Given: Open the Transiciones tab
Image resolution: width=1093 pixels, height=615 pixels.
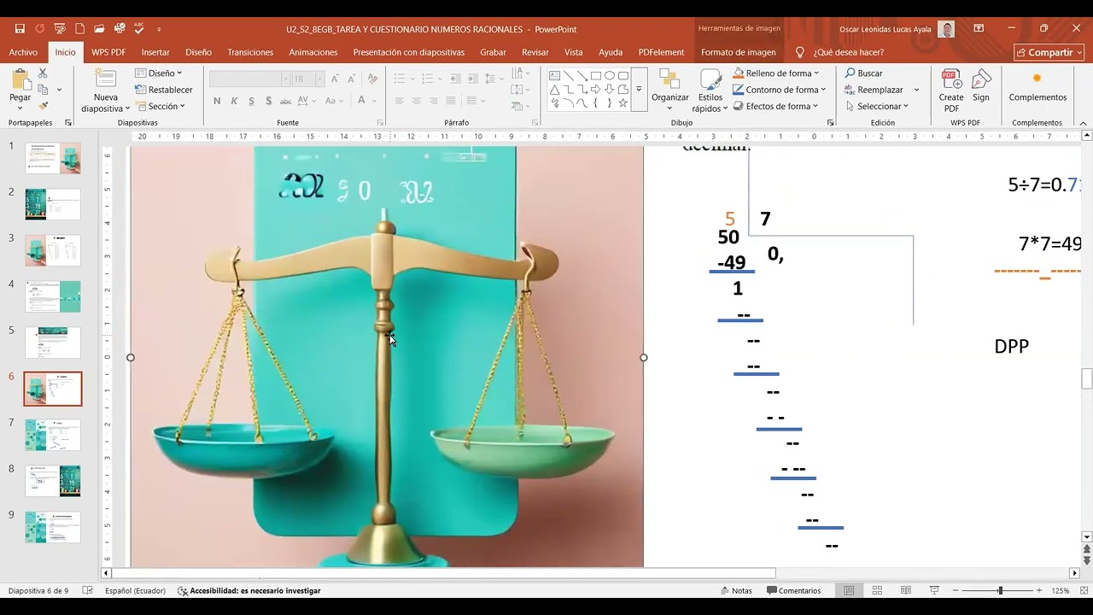Looking at the screenshot, I should (250, 52).
